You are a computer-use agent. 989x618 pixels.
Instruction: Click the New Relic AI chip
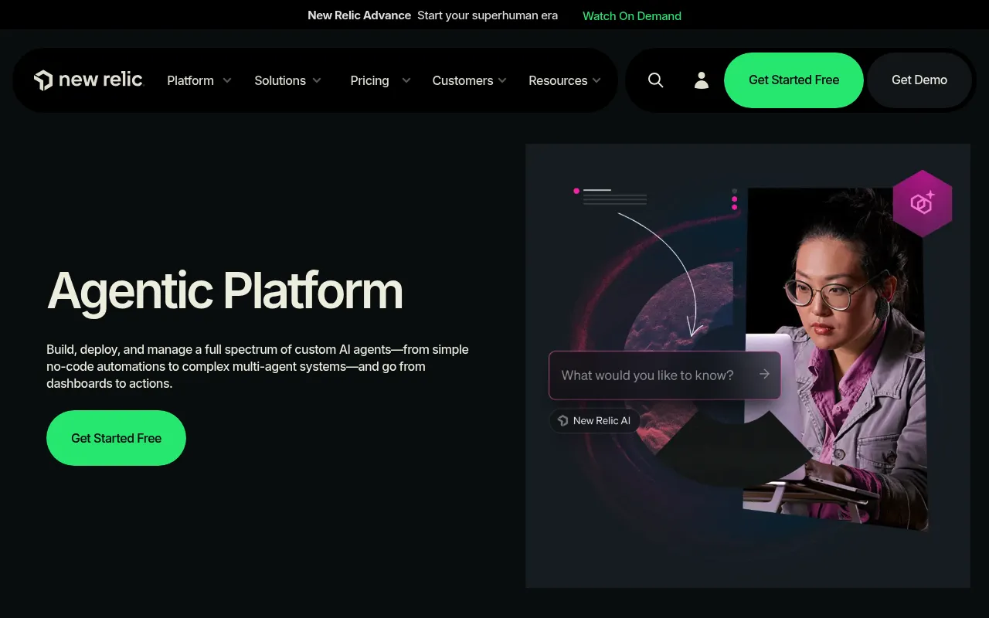click(594, 421)
